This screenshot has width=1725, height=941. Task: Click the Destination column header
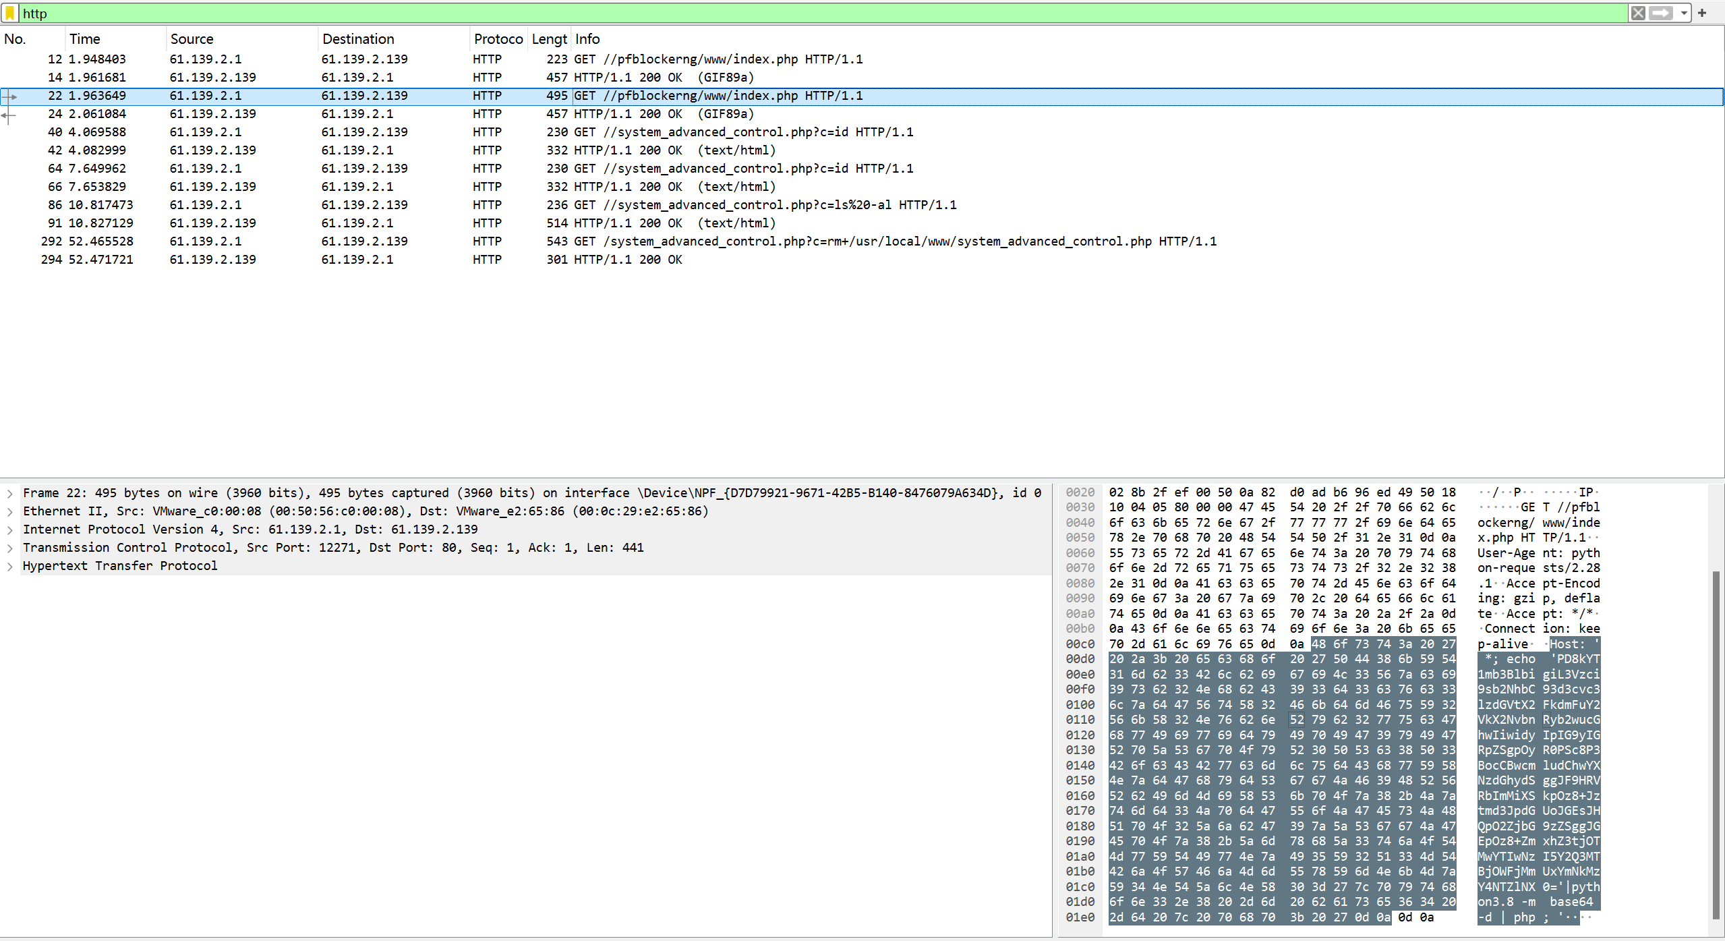[x=358, y=39]
